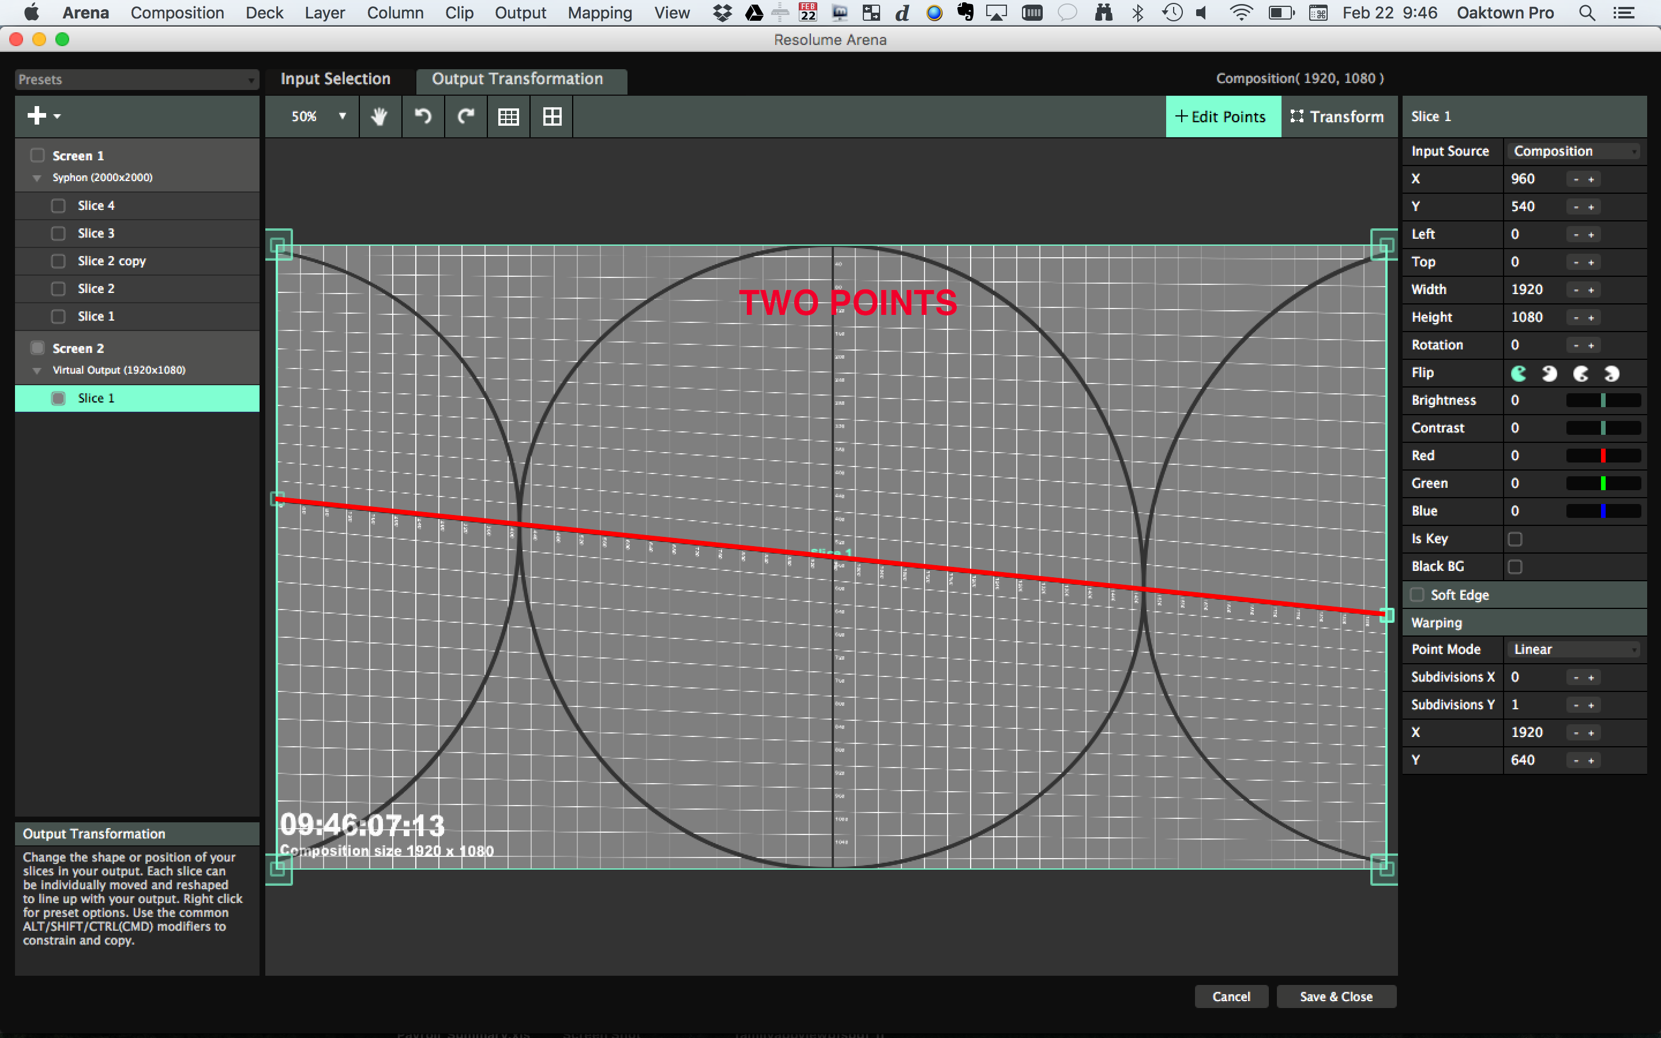
Task: Open Spotlight search in menu bar
Action: click(1587, 13)
